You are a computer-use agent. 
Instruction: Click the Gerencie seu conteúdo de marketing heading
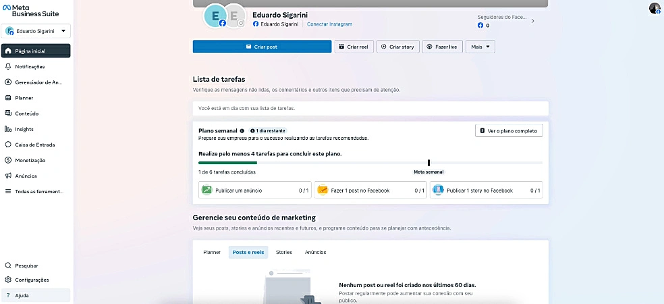pyautogui.click(x=254, y=218)
